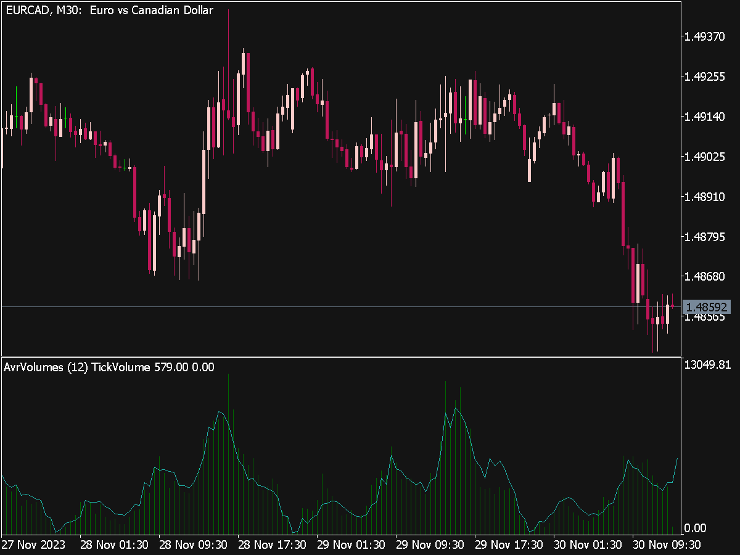Image resolution: width=740 pixels, height=555 pixels.
Task: Click the 1.48795 price axis label
Action: pyautogui.click(x=704, y=237)
